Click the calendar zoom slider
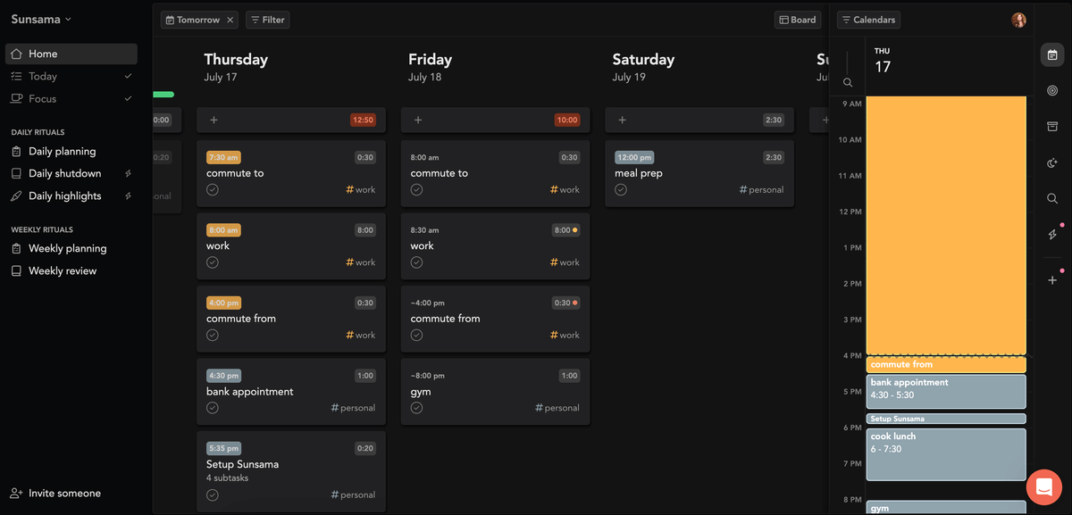Image resolution: width=1072 pixels, height=515 pixels. pos(848,63)
